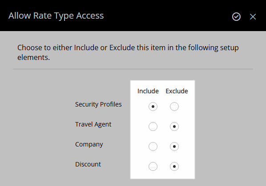This screenshot has width=266, height=186.
Task: Select Exclude radio for Discount
Action: 174,166
